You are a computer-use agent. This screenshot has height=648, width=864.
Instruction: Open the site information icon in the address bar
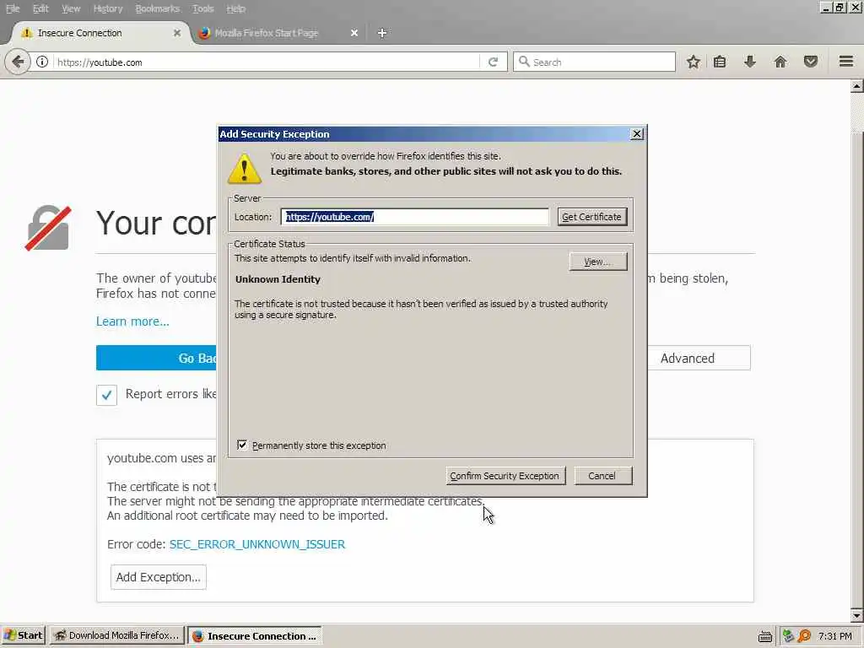point(42,62)
